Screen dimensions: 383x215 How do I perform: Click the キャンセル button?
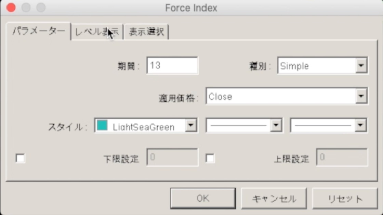point(274,198)
